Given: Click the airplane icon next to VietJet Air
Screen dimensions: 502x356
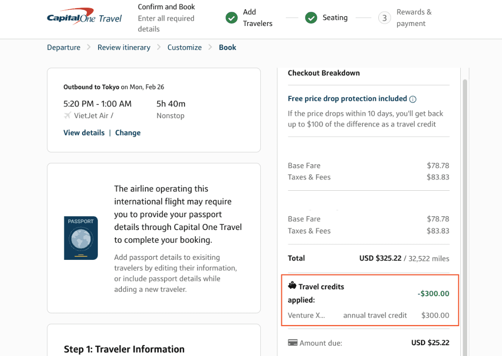Looking at the screenshot, I should tap(66, 116).
